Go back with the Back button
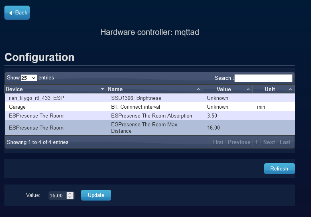311x217 pixels. (17, 13)
